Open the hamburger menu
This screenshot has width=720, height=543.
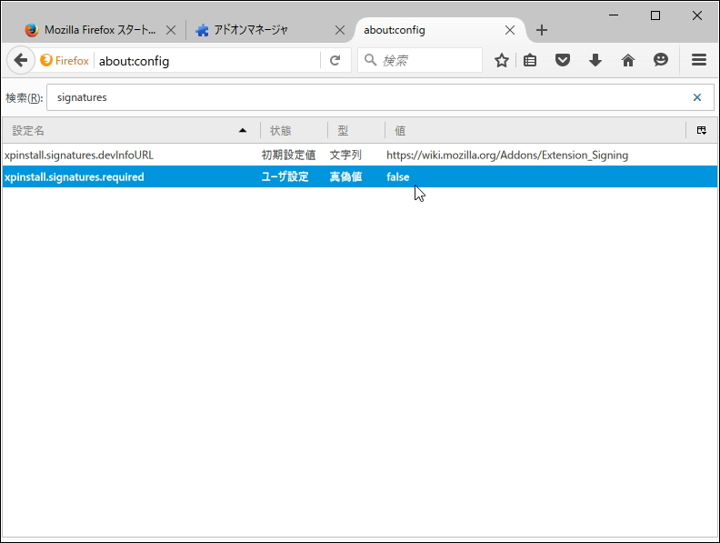pos(699,60)
